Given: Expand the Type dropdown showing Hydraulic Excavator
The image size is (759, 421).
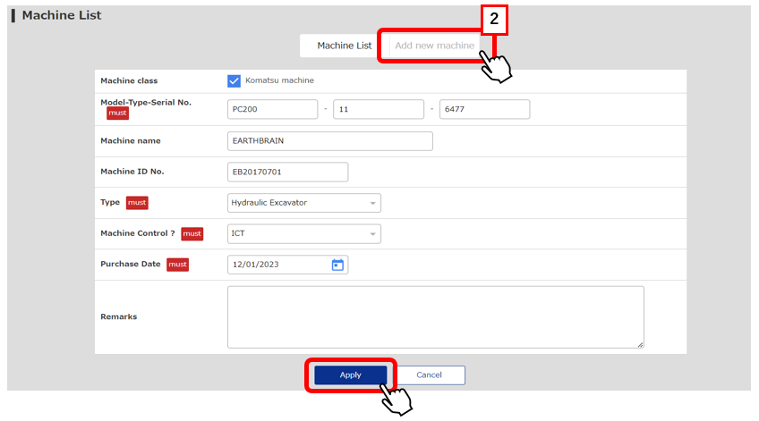Looking at the screenshot, I should [303, 203].
